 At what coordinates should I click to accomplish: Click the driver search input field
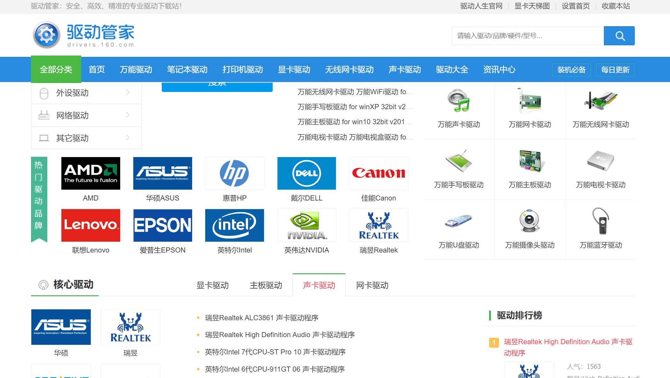tap(527, 36)
